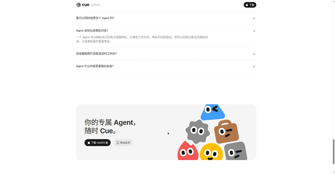335x174 pixels.
Task: Click the 移动应用 button
Action: (123, 142)
